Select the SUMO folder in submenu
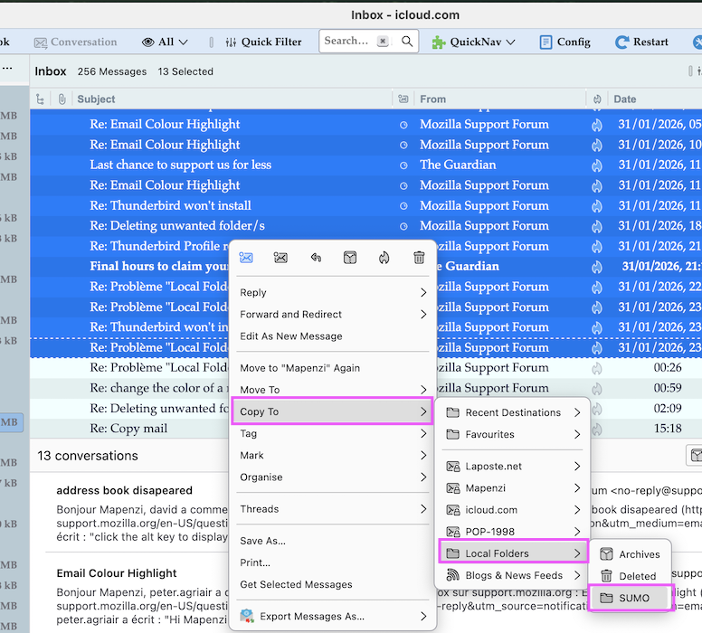 point(633,598)
